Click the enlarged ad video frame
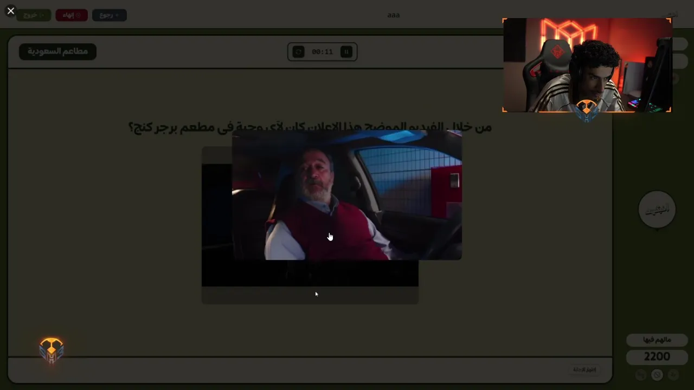The width and height of the screenshot is (694, 390). pyautogui.click(x=347, y=195)
